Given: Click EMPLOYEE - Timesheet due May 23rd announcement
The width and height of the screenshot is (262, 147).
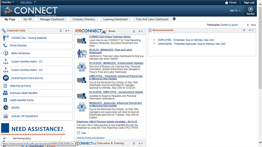Looking at the screenshot, I should coord(186,40).
